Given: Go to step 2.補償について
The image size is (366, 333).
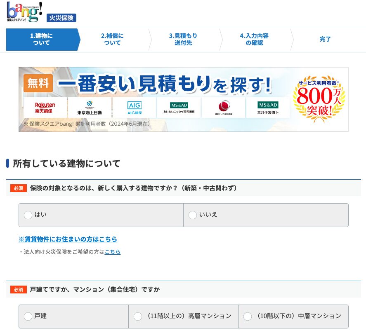Looking at the screenshot, I should click(112, 40).
